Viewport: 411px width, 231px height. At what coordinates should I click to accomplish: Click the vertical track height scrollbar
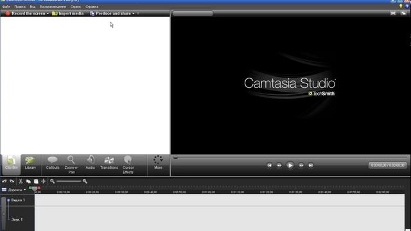click(x=3, y=214)
